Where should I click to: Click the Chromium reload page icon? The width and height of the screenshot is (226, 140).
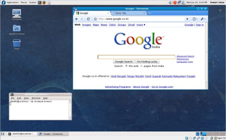88,19
